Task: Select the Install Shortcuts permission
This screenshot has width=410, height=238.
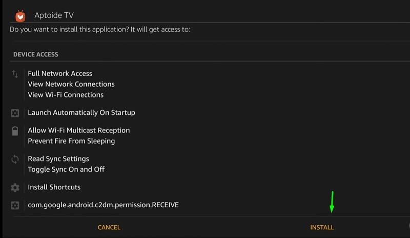Action: pos(54,187)
